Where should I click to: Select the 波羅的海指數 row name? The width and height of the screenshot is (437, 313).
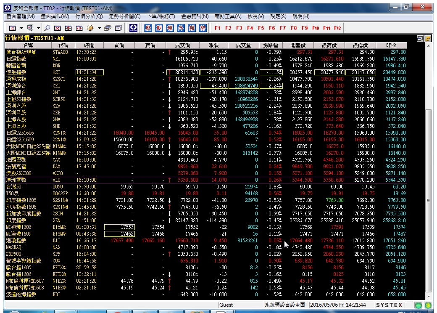click(x=21, y=294)
